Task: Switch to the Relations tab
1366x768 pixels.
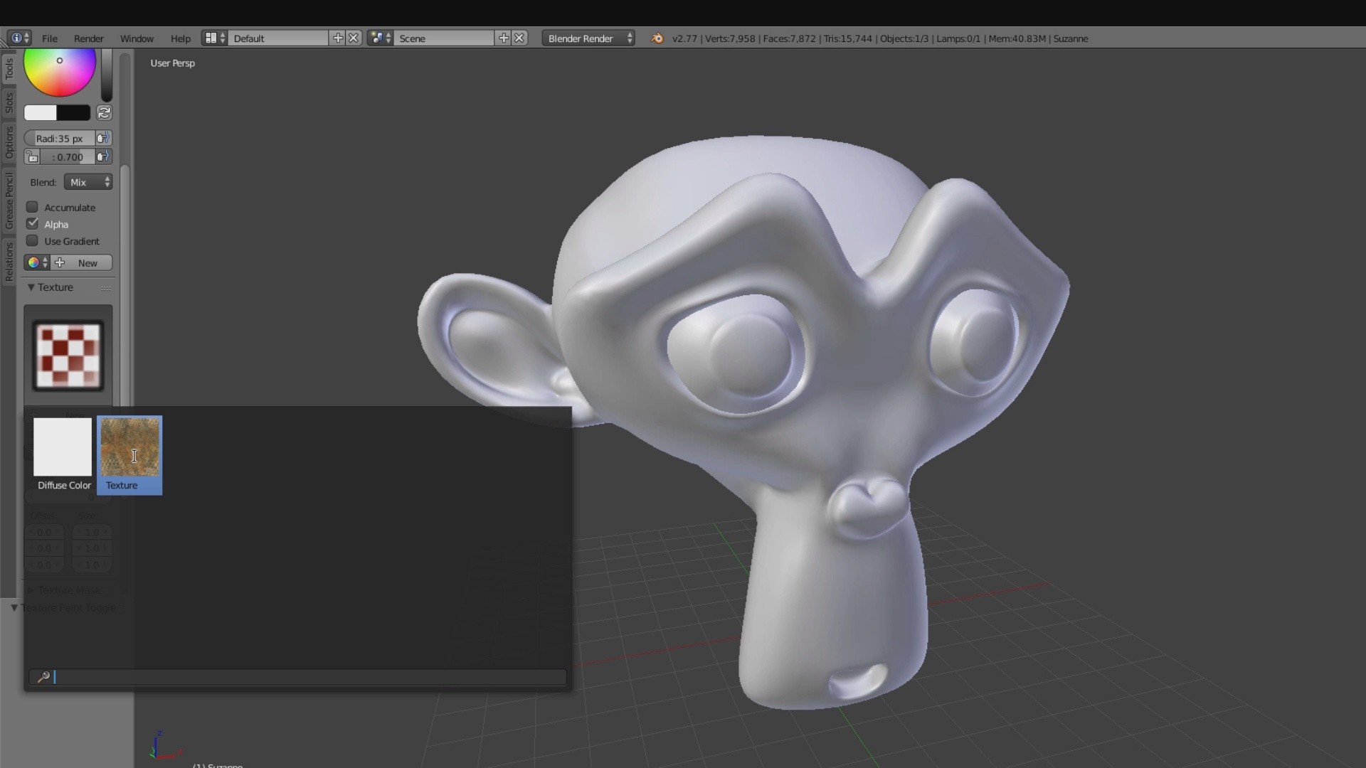Action: point(9,262)
